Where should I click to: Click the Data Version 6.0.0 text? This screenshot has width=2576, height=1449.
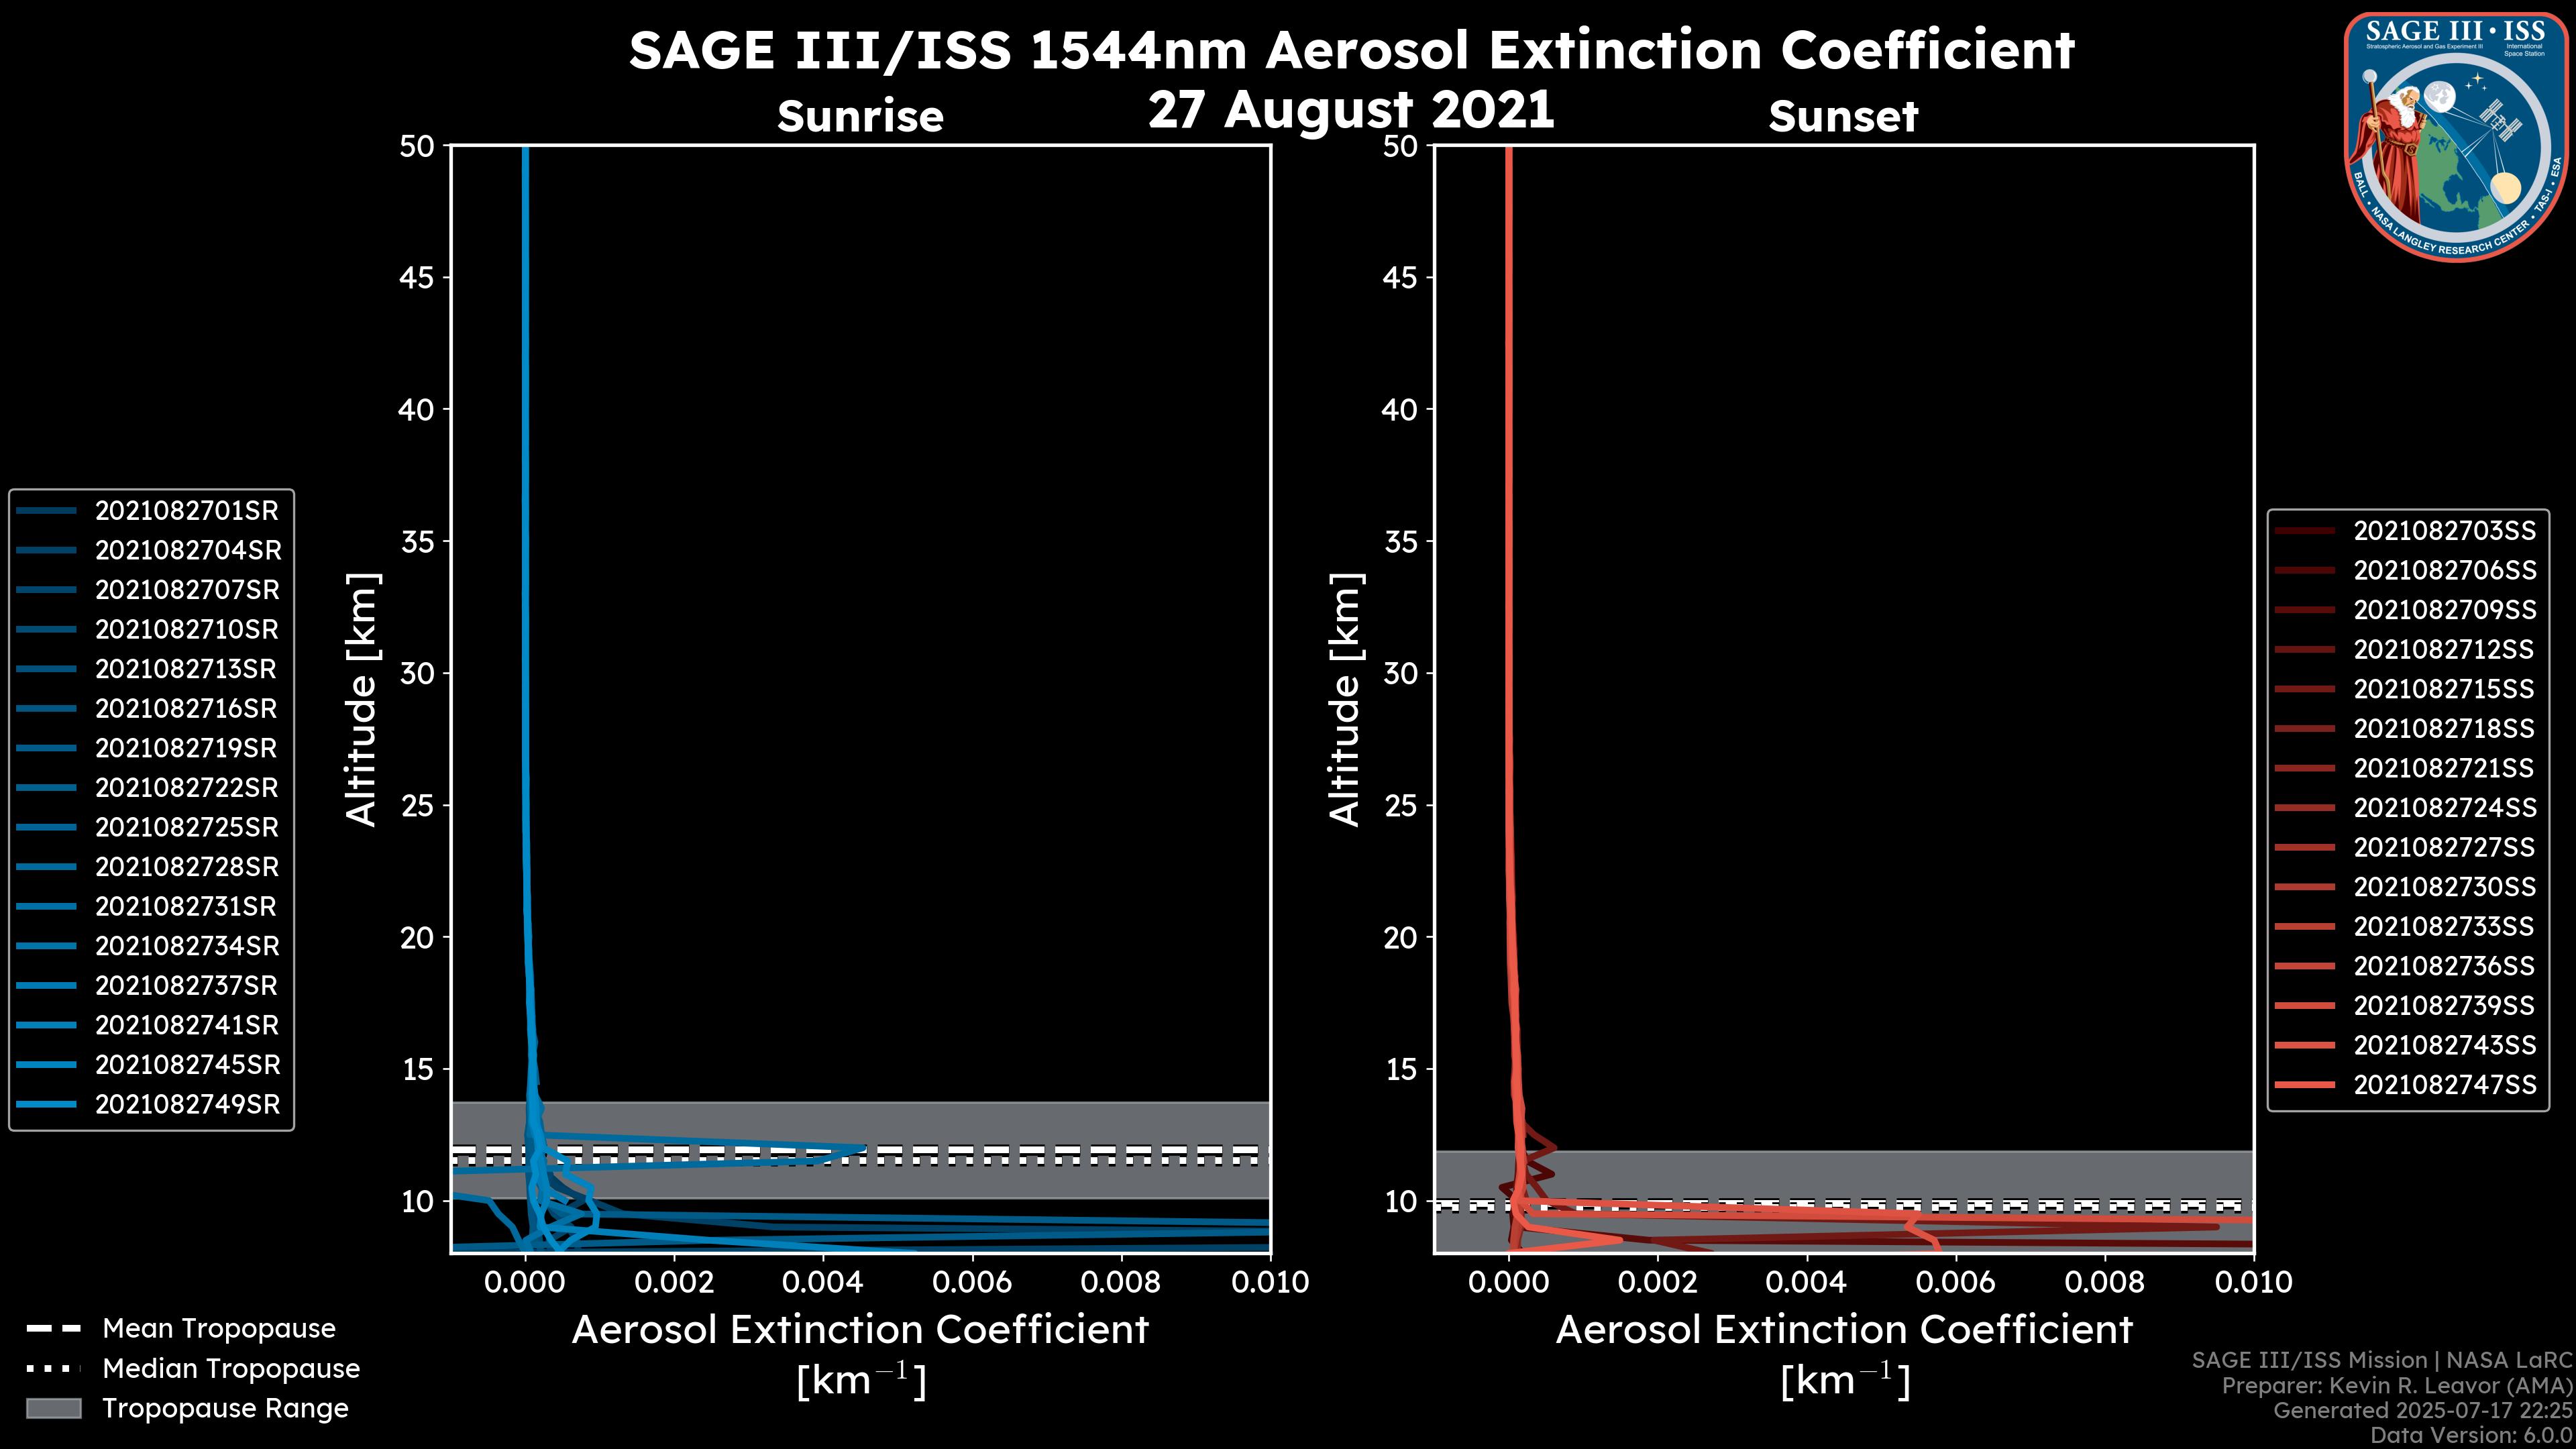(2472, 1435)
